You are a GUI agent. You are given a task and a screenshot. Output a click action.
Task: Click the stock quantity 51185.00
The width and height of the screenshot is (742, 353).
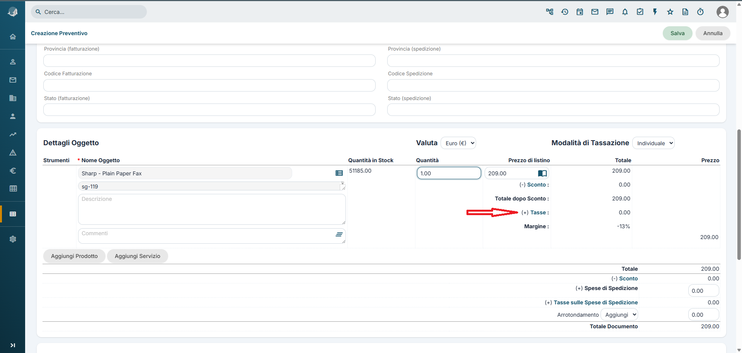pyautogui.click(x=360, y=171)
